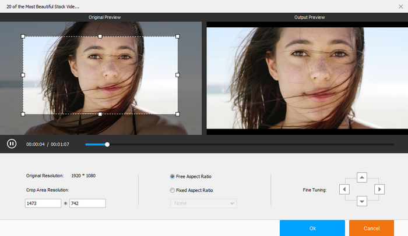Click the Fine Tuning label
Viewport: 408px width, 236px height.
point(315,190)
